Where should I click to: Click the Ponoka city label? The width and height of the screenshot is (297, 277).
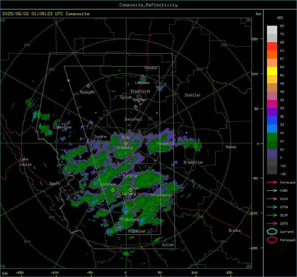tap(150, 68)
